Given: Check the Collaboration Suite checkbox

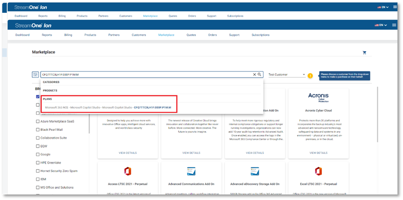Looking at the screenshot, I should tap(38, 138).
